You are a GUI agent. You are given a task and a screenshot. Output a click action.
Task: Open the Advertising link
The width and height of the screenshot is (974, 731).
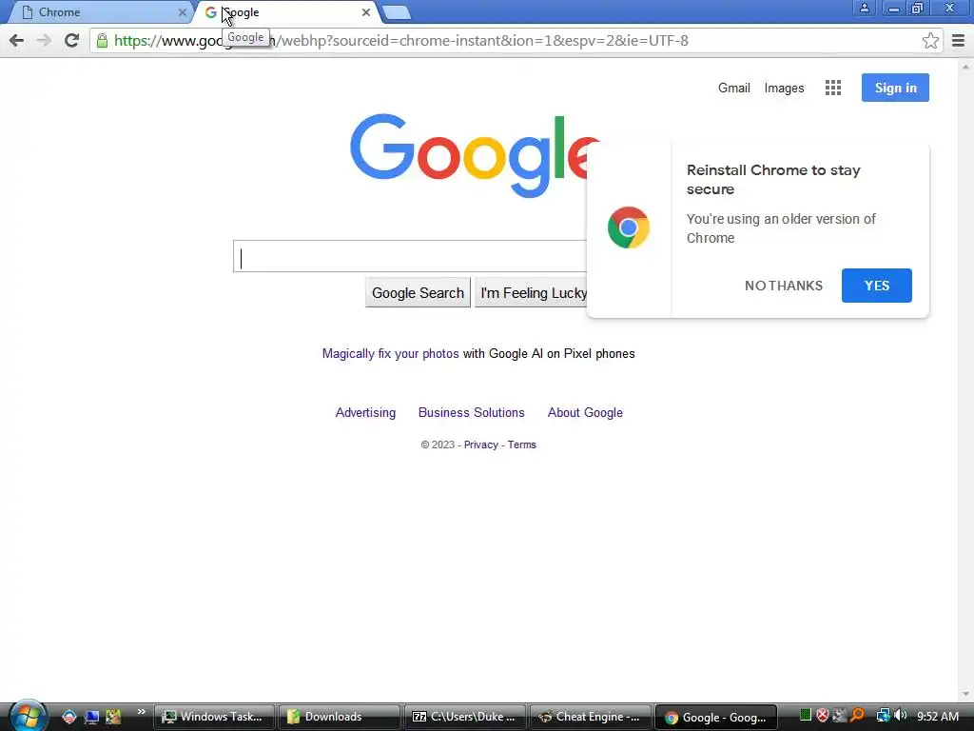coord(365,413)
